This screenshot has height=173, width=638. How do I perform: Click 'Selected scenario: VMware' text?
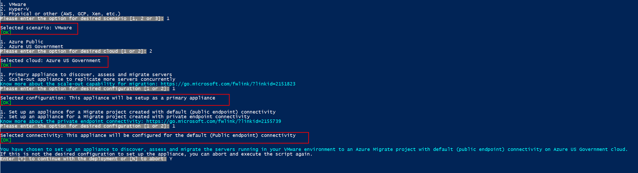click(36, 28)
